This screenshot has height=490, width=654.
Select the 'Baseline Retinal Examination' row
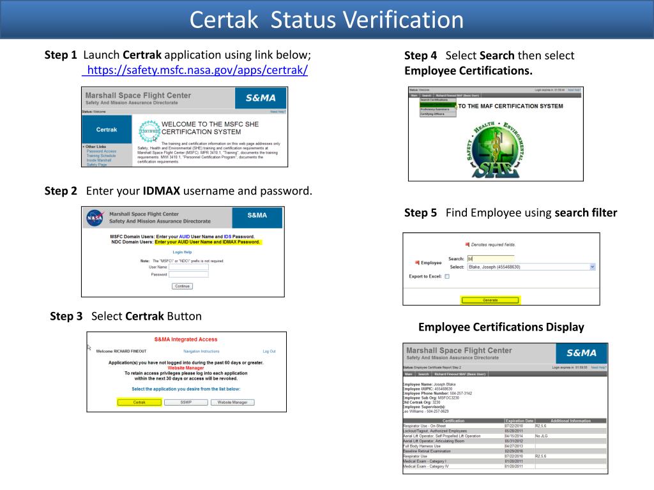pyautogui.click(x=505, y=451)
